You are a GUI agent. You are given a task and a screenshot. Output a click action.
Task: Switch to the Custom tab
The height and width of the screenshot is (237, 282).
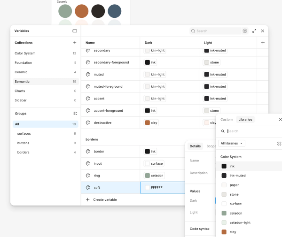tap(227, 119)
